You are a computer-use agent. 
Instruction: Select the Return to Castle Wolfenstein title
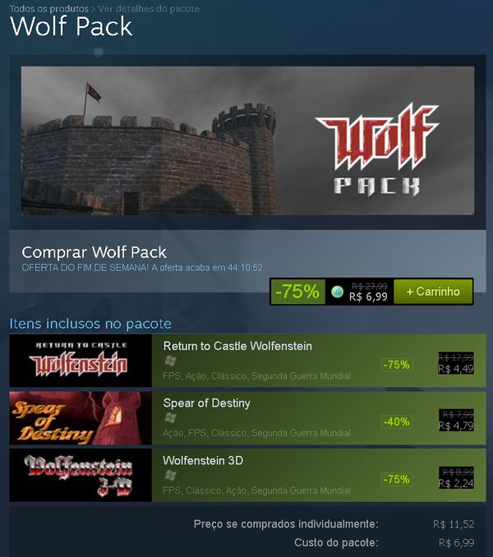click(237, 346)
